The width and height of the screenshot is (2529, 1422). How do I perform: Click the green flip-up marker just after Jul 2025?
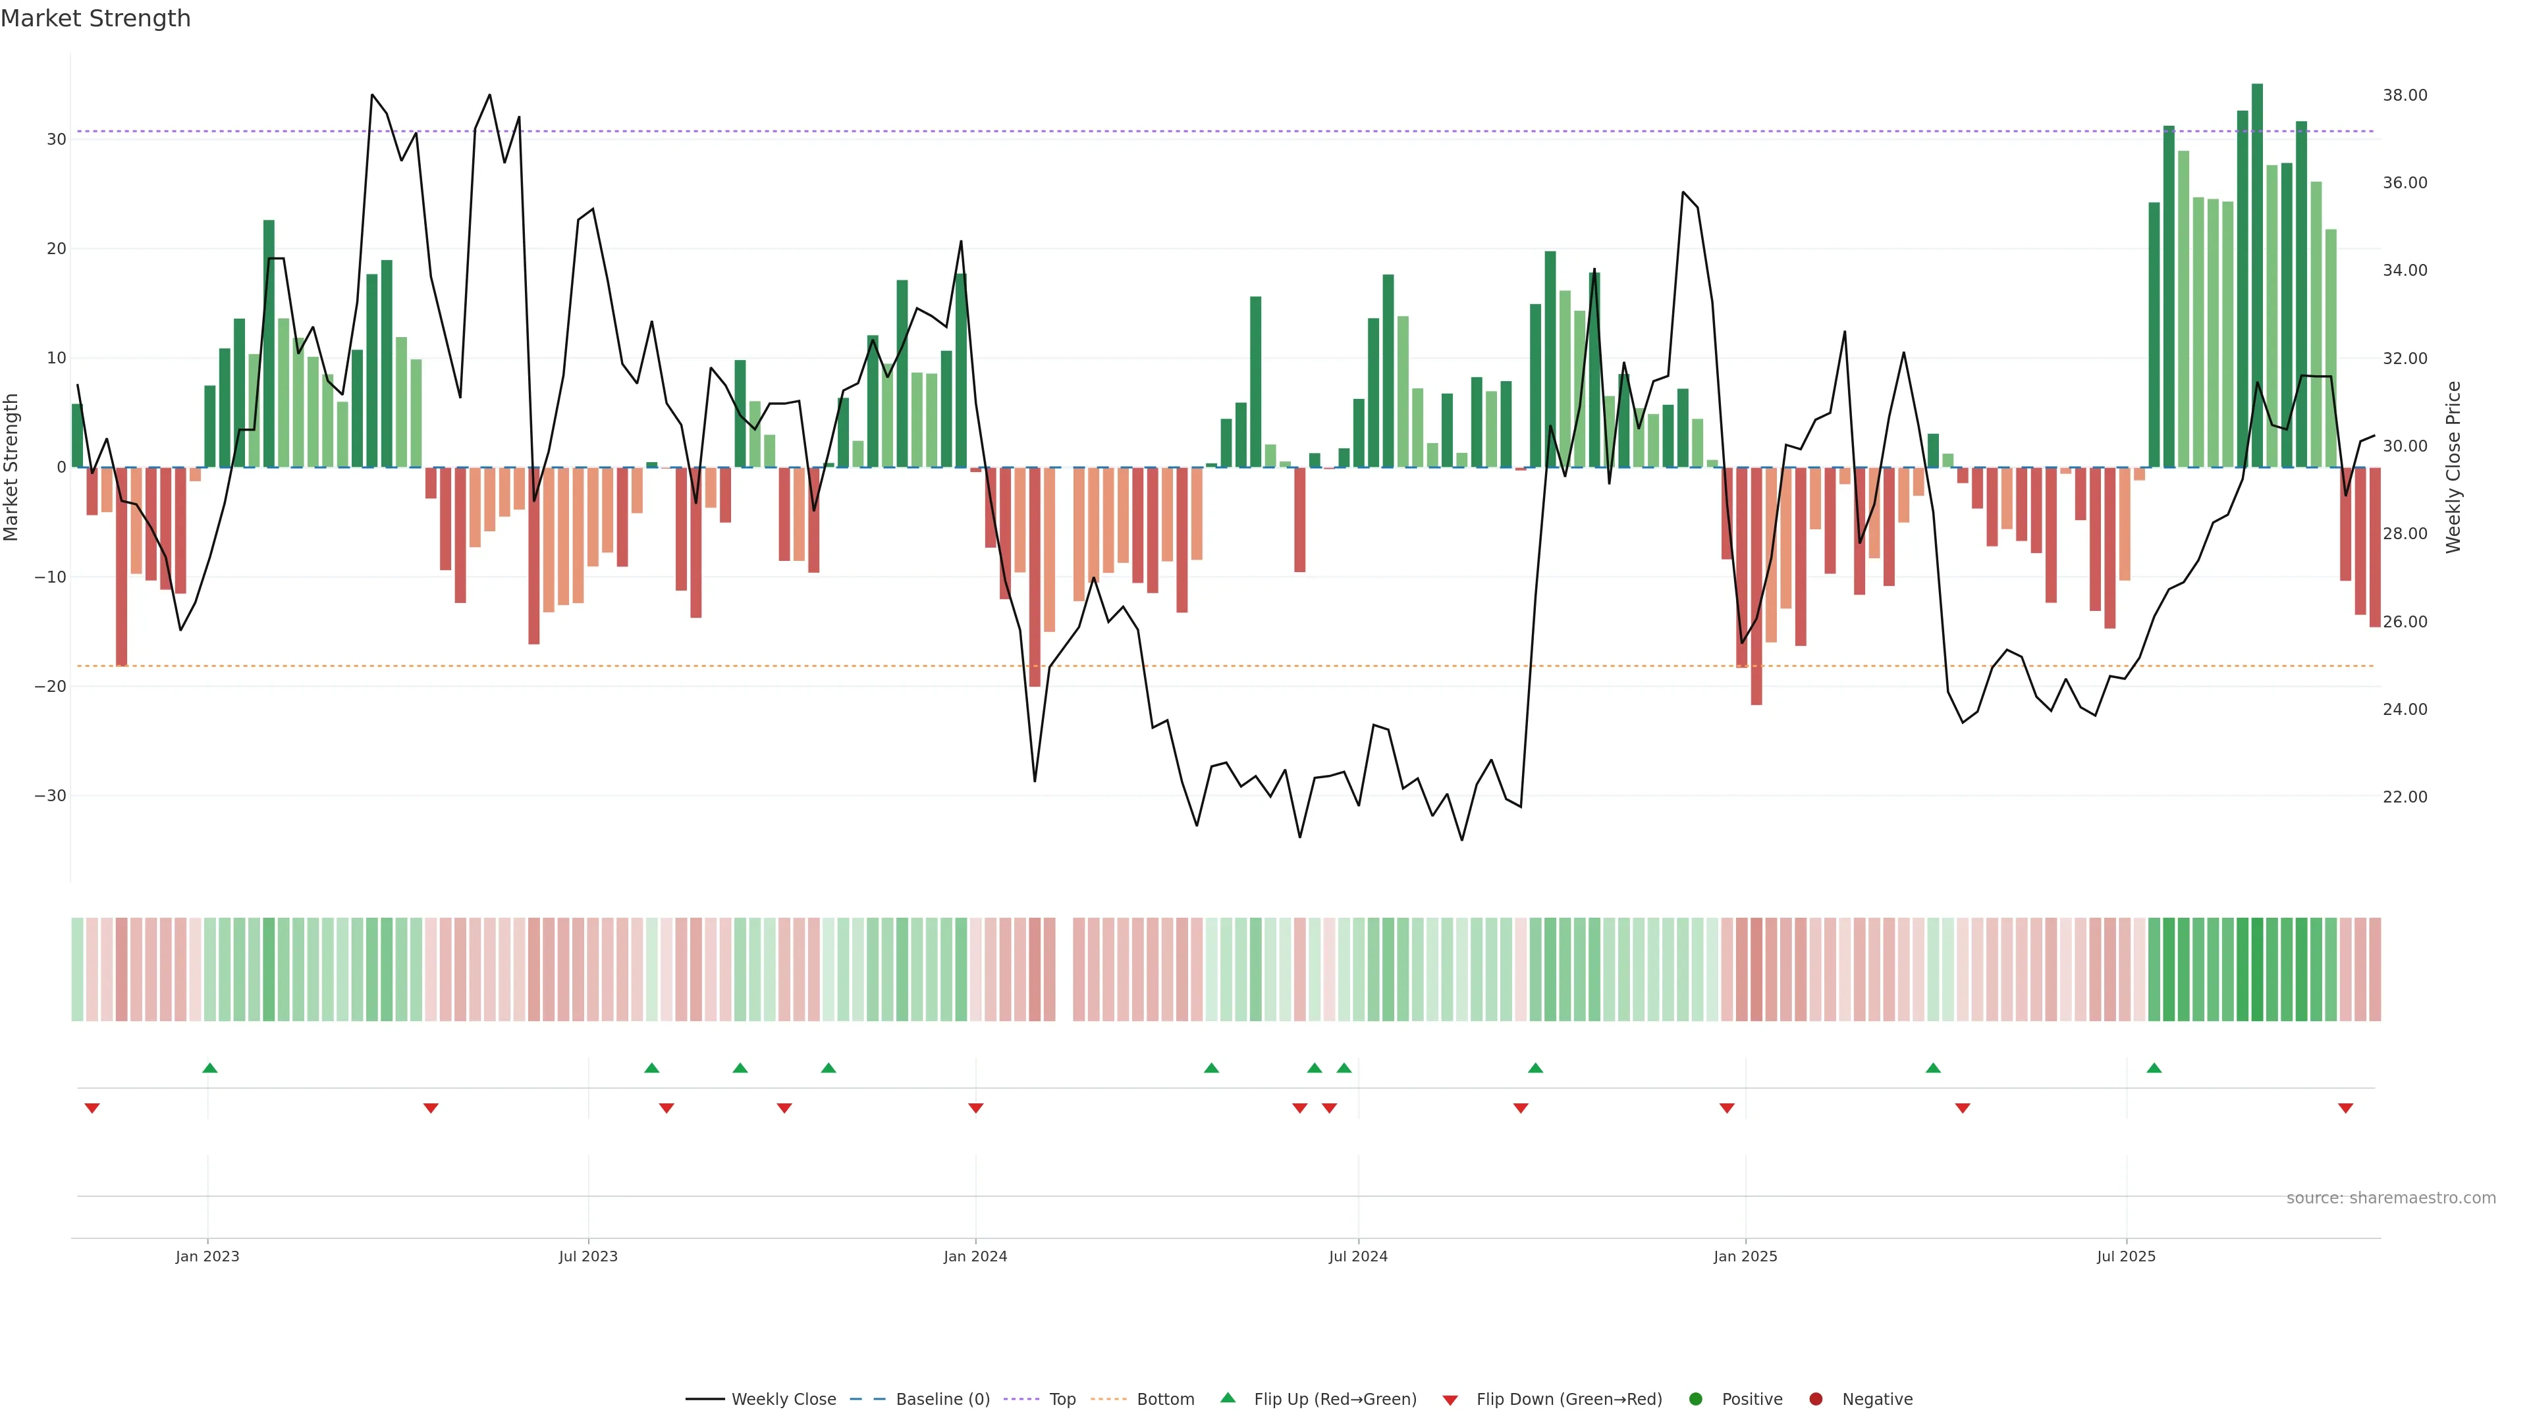(x=2154, y=1068)
